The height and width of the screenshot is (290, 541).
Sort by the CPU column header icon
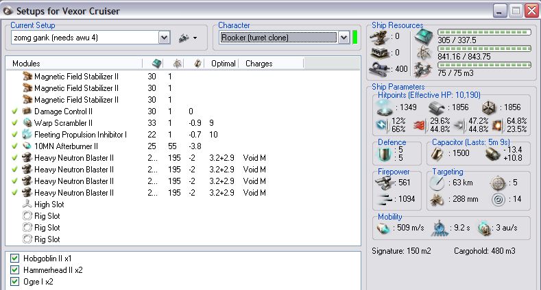click(156, 64)
